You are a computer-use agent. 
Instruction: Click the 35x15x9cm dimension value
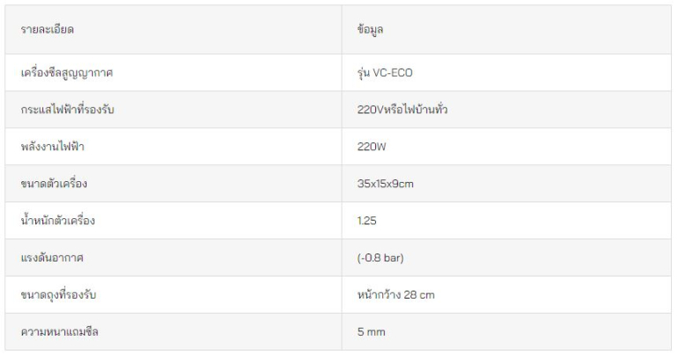(x=385, y=184)
